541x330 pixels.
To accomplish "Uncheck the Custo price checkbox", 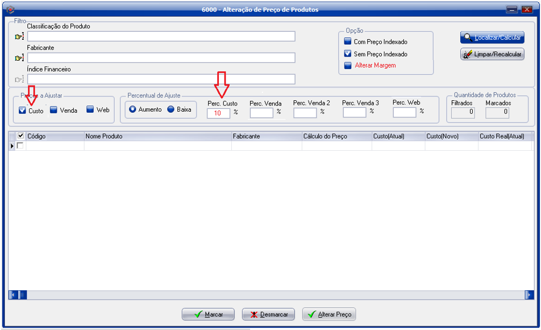I will 22,111.
